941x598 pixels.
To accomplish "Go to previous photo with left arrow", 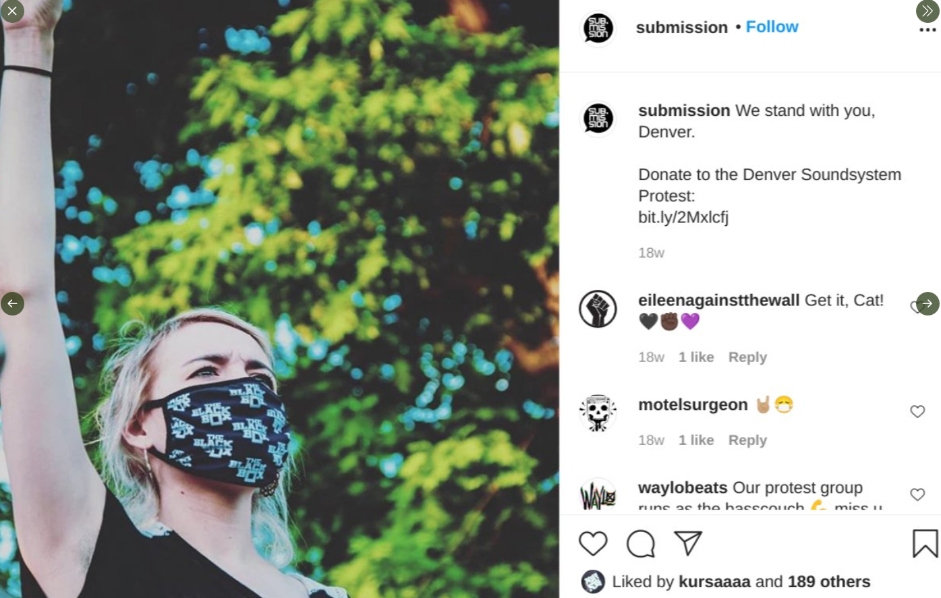I will 12,303.
